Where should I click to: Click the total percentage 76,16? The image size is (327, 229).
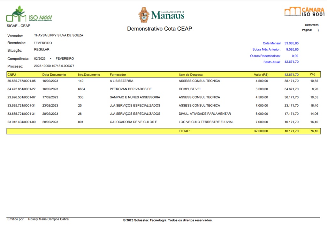[314, 131]
